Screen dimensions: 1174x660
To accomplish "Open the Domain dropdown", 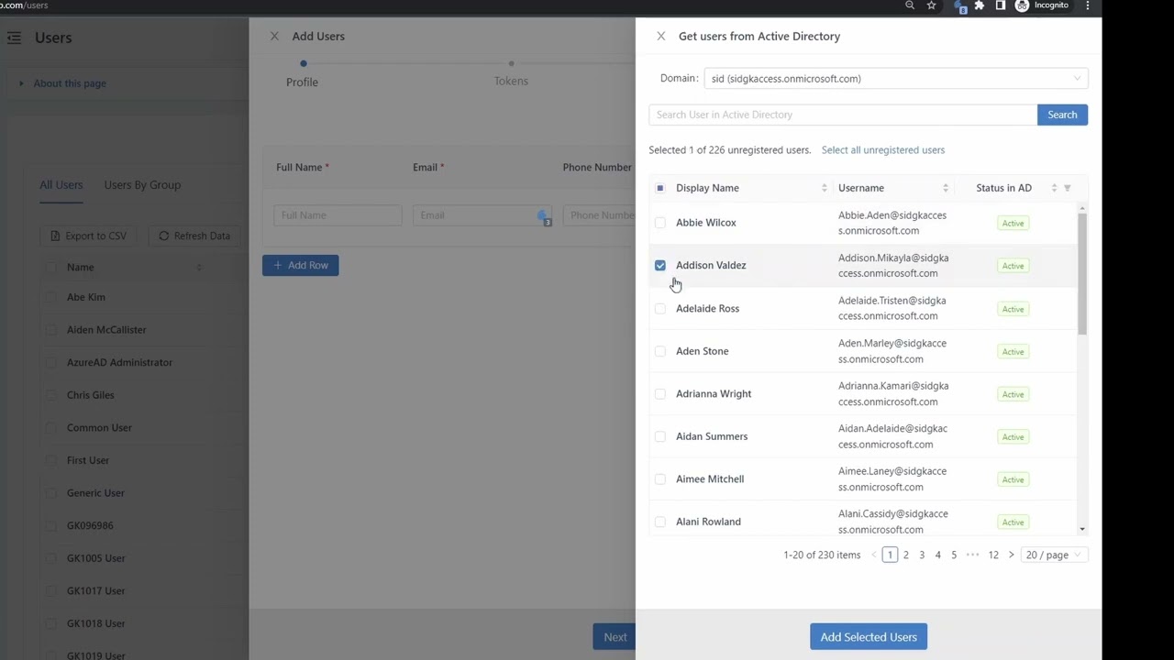I will (x=896, y=79).
